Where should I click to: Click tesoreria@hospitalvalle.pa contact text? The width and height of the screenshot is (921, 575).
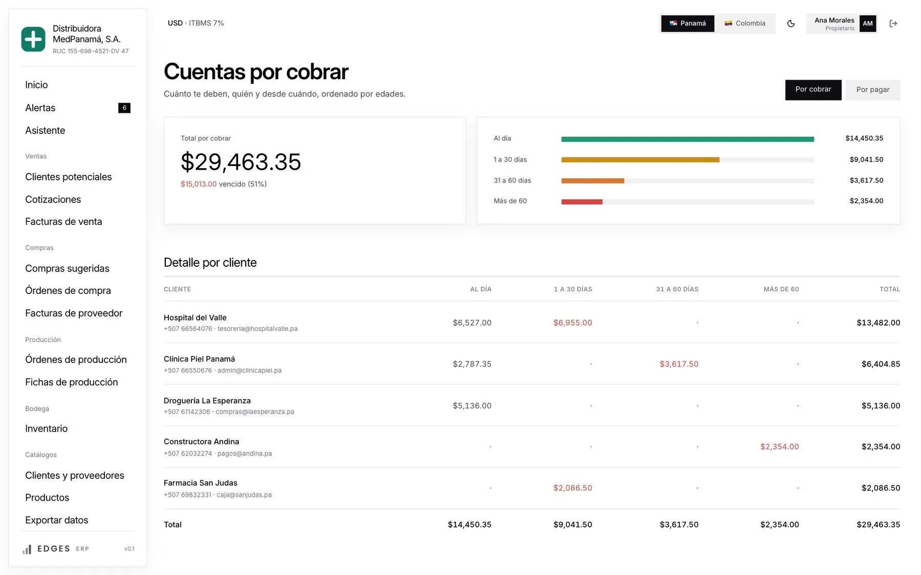[257, 329]
